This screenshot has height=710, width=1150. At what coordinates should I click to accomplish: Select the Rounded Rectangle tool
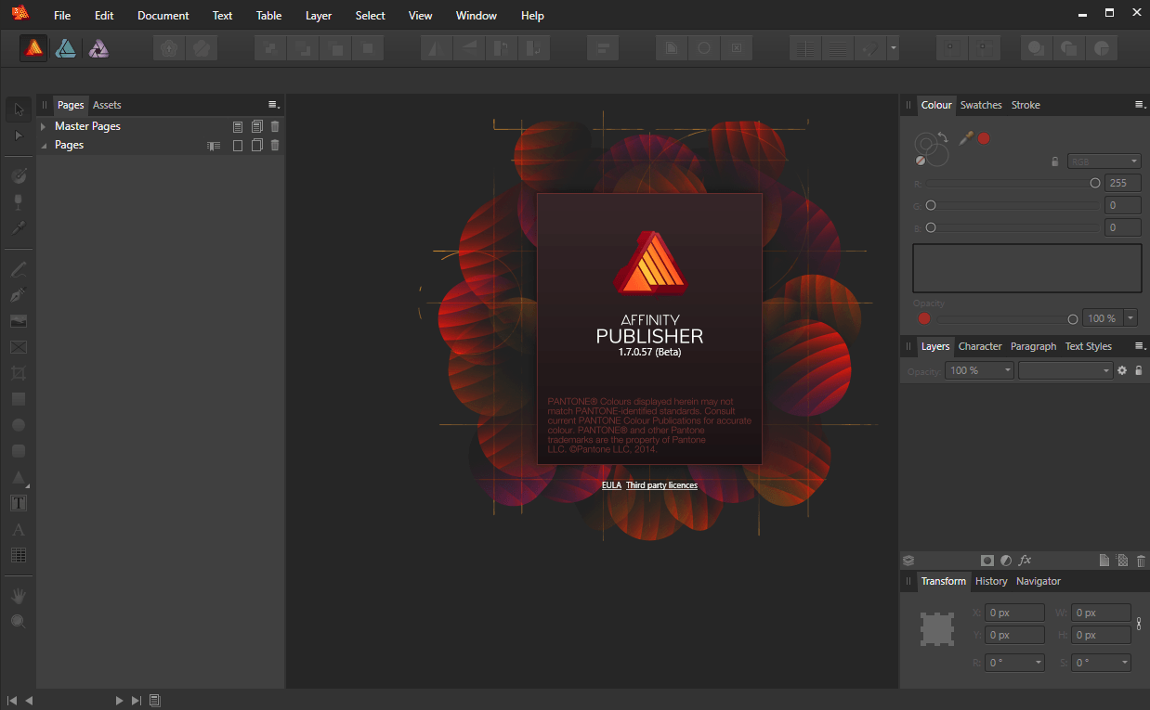pos(19,451)
